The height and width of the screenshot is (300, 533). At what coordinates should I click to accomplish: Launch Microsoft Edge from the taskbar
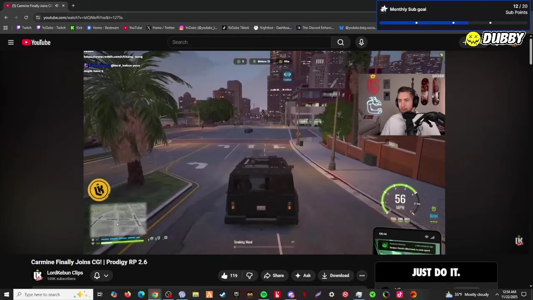click(x=141, y=295)
